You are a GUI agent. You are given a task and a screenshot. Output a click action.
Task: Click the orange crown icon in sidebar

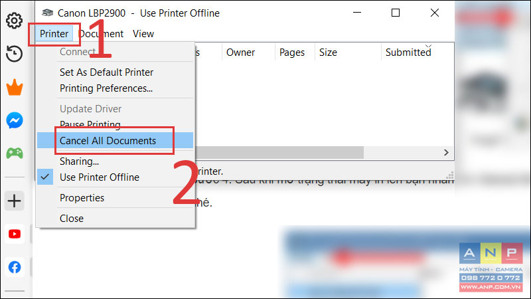pos(15,87)
